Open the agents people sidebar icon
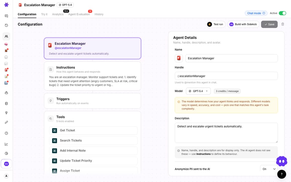Screen dimensions: 291x182 coord(6,36)
